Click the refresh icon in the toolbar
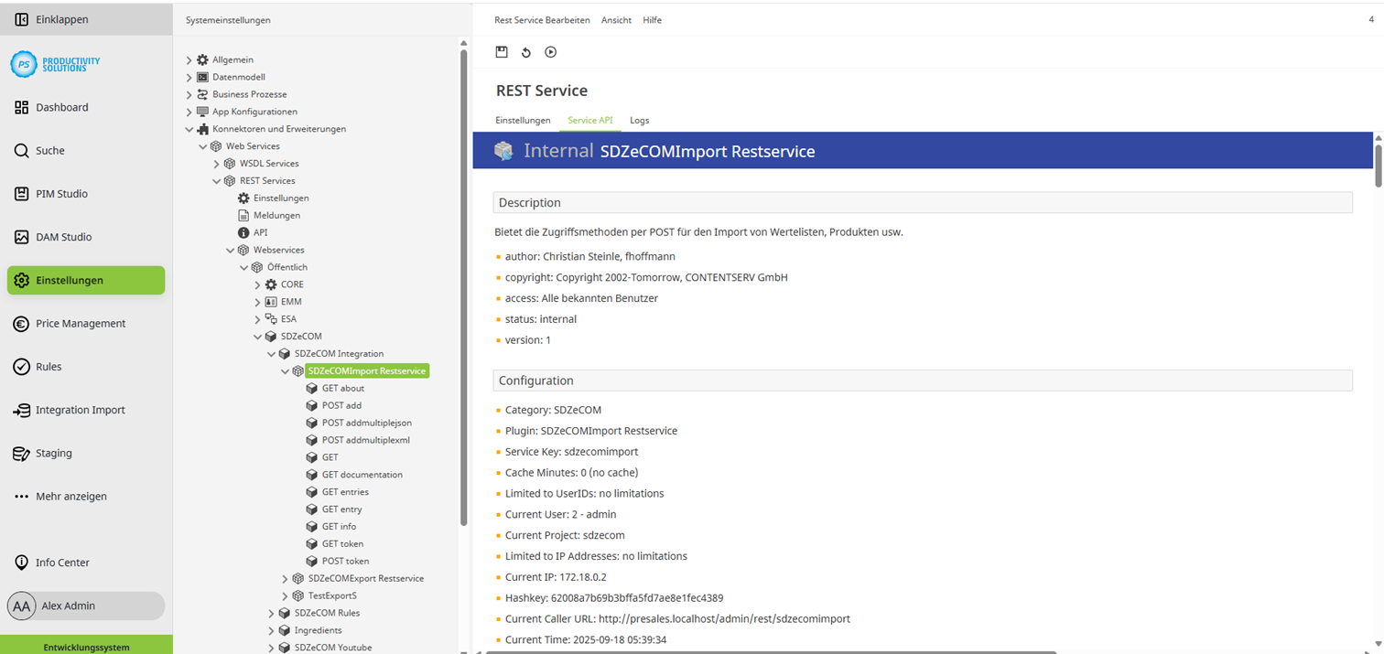This screenshot has width=1384, height=654. (x=525, y=52)
